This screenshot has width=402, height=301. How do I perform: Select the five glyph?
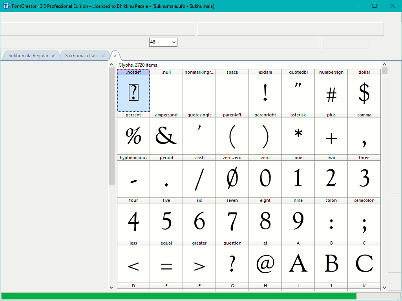(166, 219)
